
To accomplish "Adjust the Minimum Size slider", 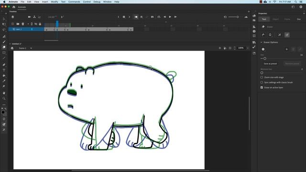I will [262, 73].
